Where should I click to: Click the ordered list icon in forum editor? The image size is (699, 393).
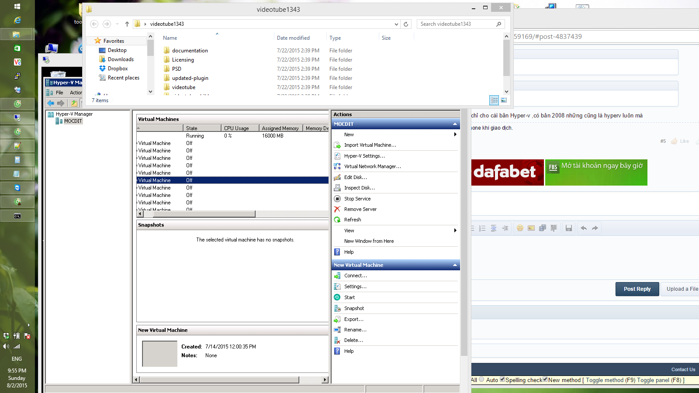point(482,228)
